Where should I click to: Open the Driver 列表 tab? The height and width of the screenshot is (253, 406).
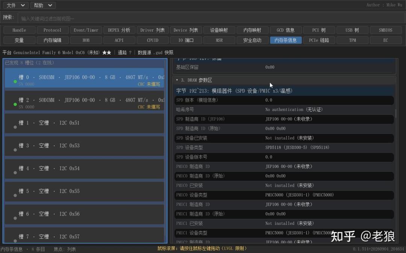(x=153, y=30)
